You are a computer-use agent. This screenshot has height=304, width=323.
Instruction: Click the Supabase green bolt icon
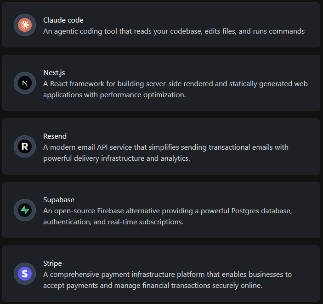(25, 210)
